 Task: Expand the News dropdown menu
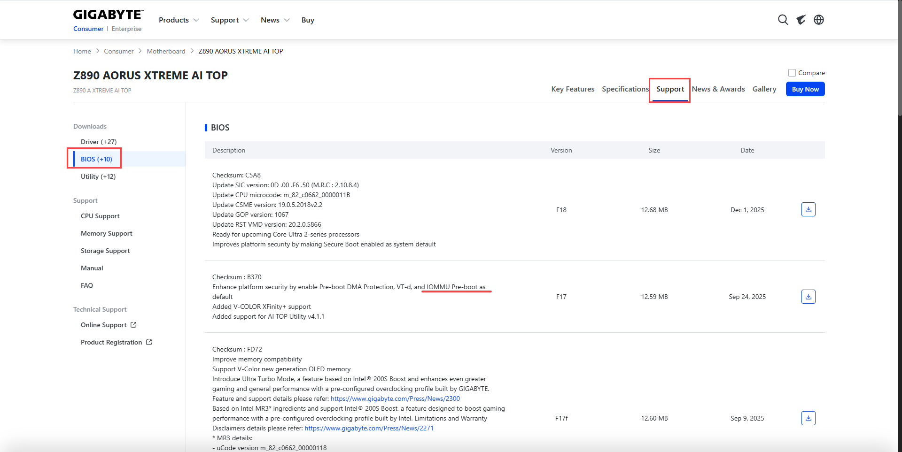tap(275, 20)
